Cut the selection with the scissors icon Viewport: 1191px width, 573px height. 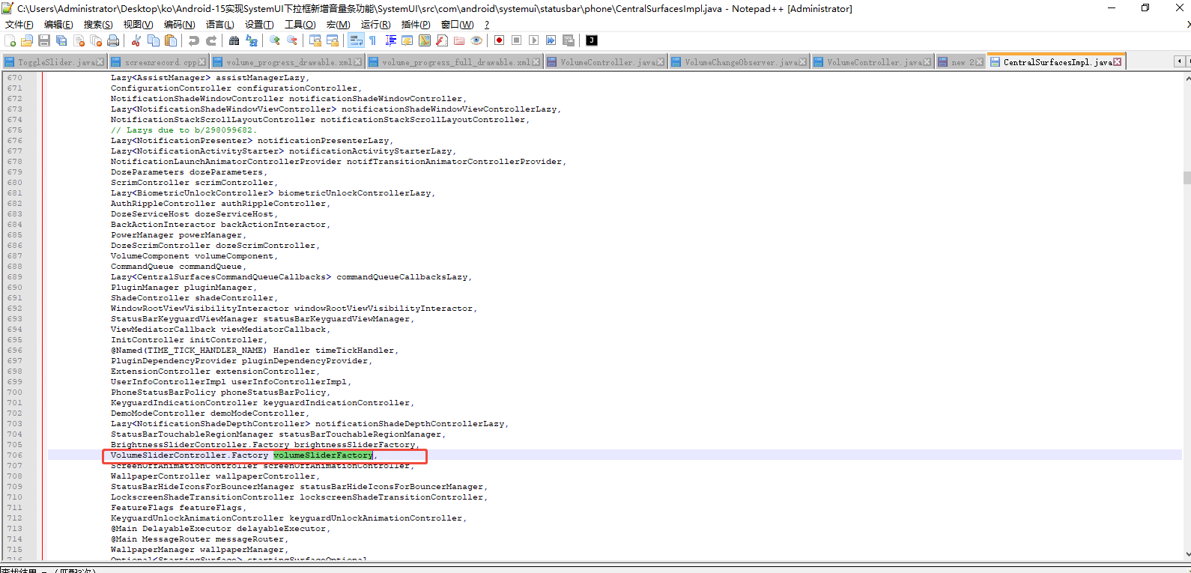[x=136, y=40]
